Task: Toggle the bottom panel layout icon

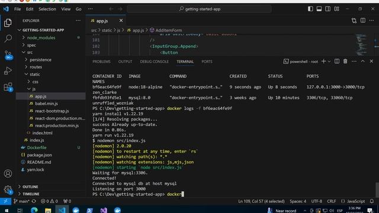Action: tap(319, 9)
